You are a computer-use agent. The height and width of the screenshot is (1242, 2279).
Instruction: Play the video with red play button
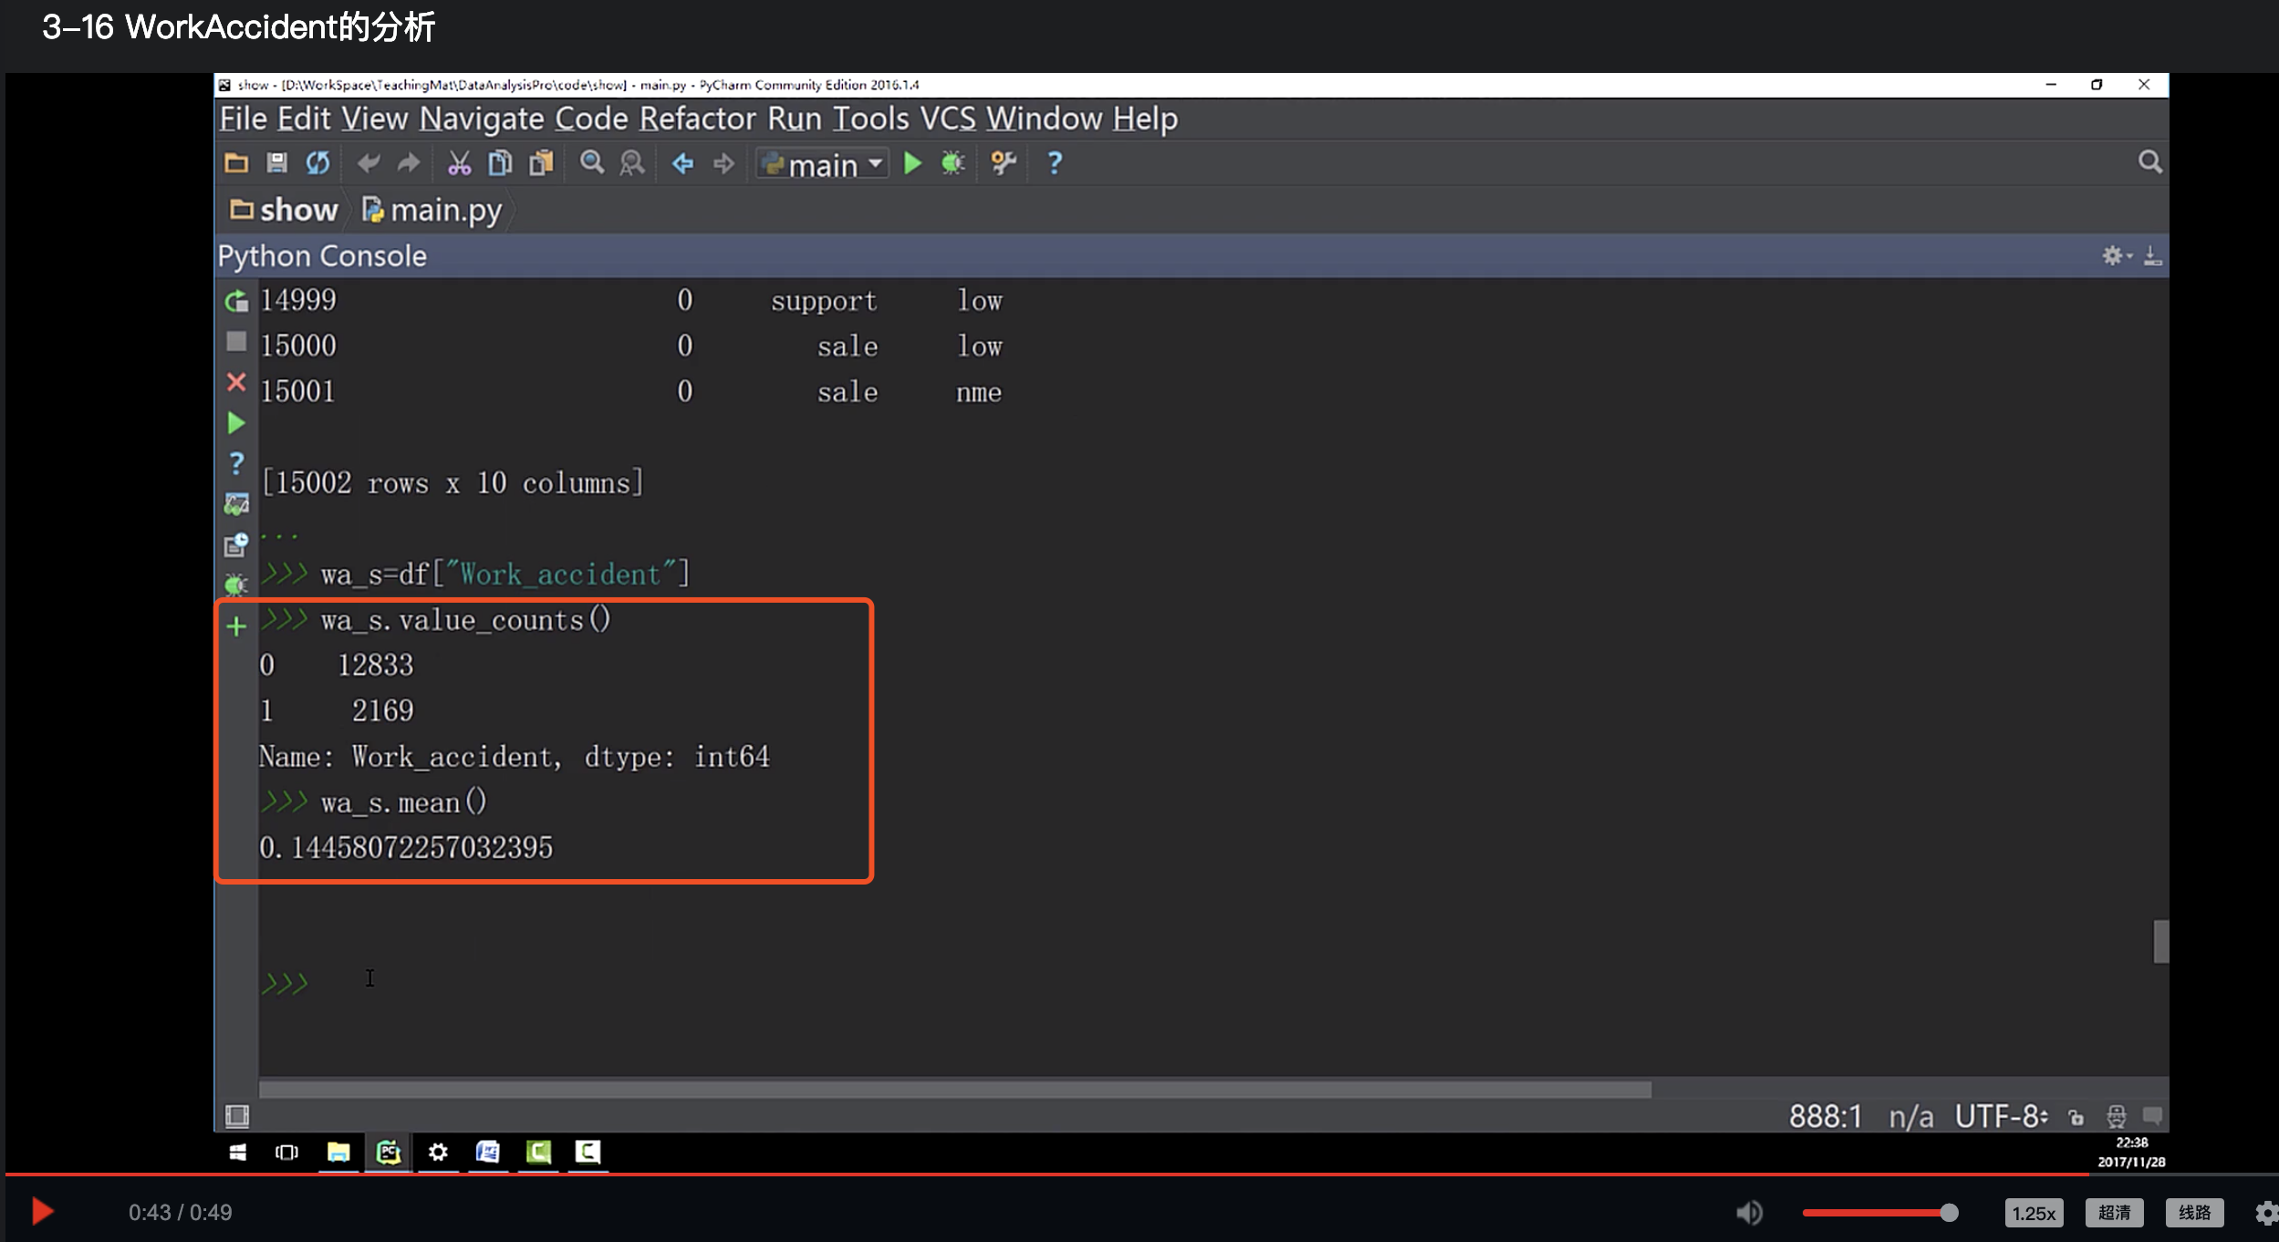coord(42,1212)
